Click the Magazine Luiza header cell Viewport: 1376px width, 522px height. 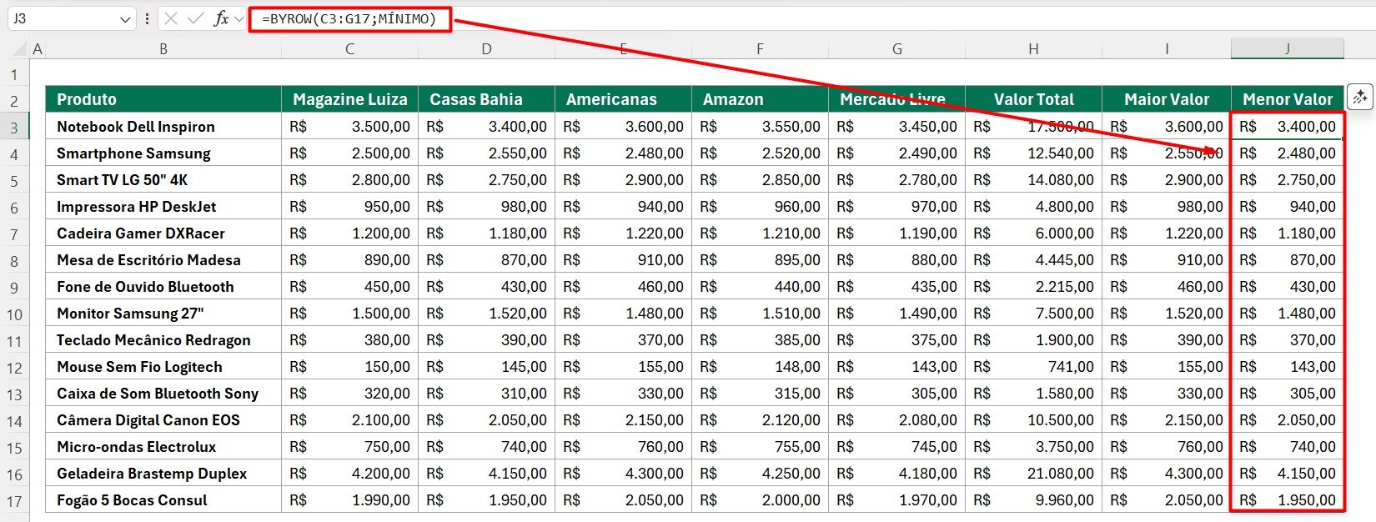click(349, 99)
